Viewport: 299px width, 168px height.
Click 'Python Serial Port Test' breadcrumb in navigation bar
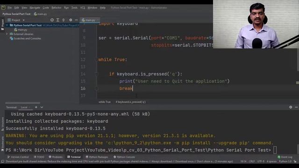[x=16, y=14]
